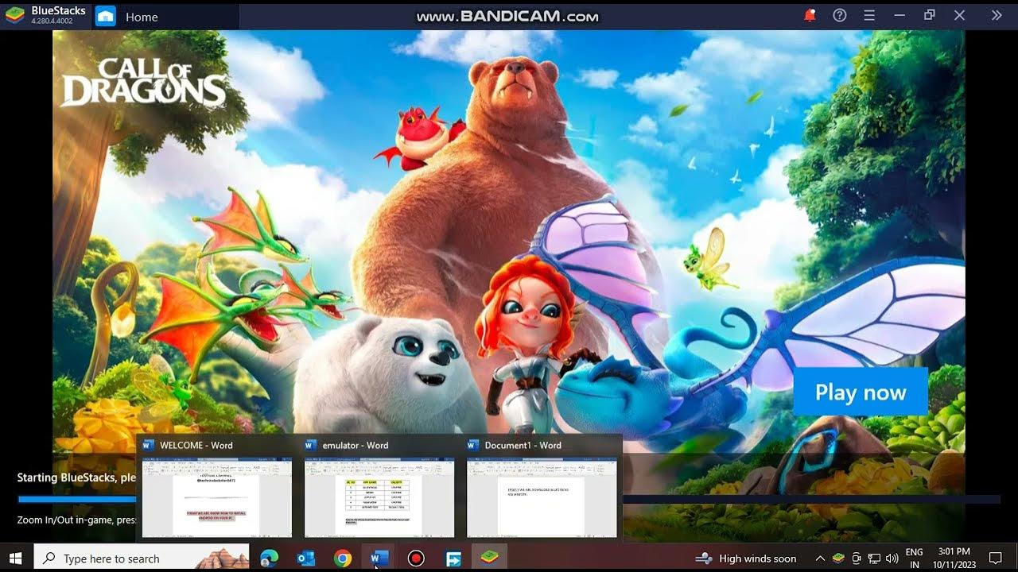The height and width of the screenshot is (572, 1018).
Task: Open the Bandicam recorder taskbar icon
Action: coord(416,558)
